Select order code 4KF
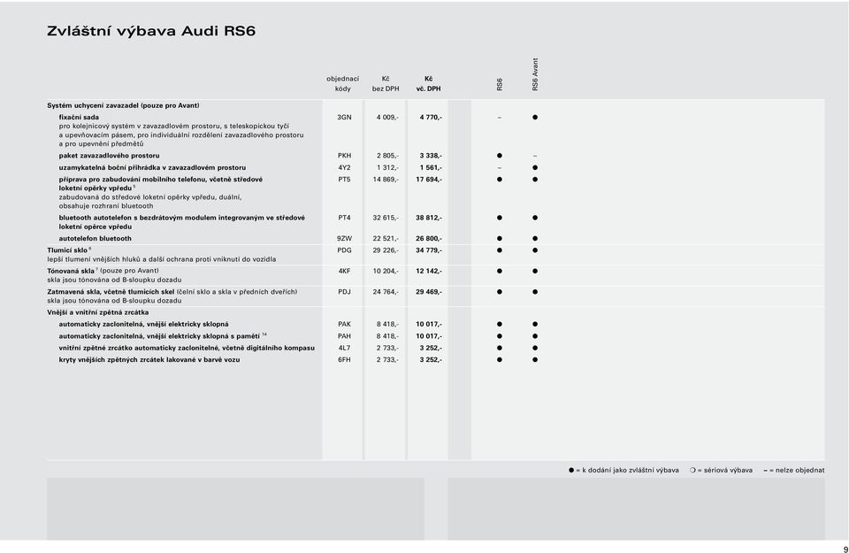Image resolution: width=849 pixels, height=553 pixels. coord(344,271)
